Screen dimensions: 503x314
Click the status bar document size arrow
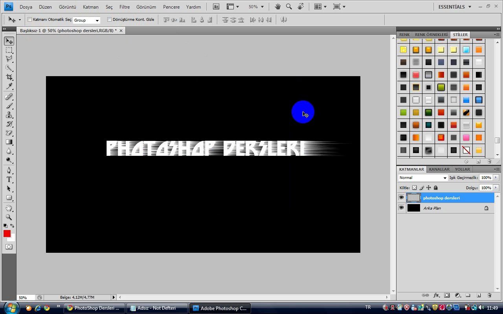point(114,298)
